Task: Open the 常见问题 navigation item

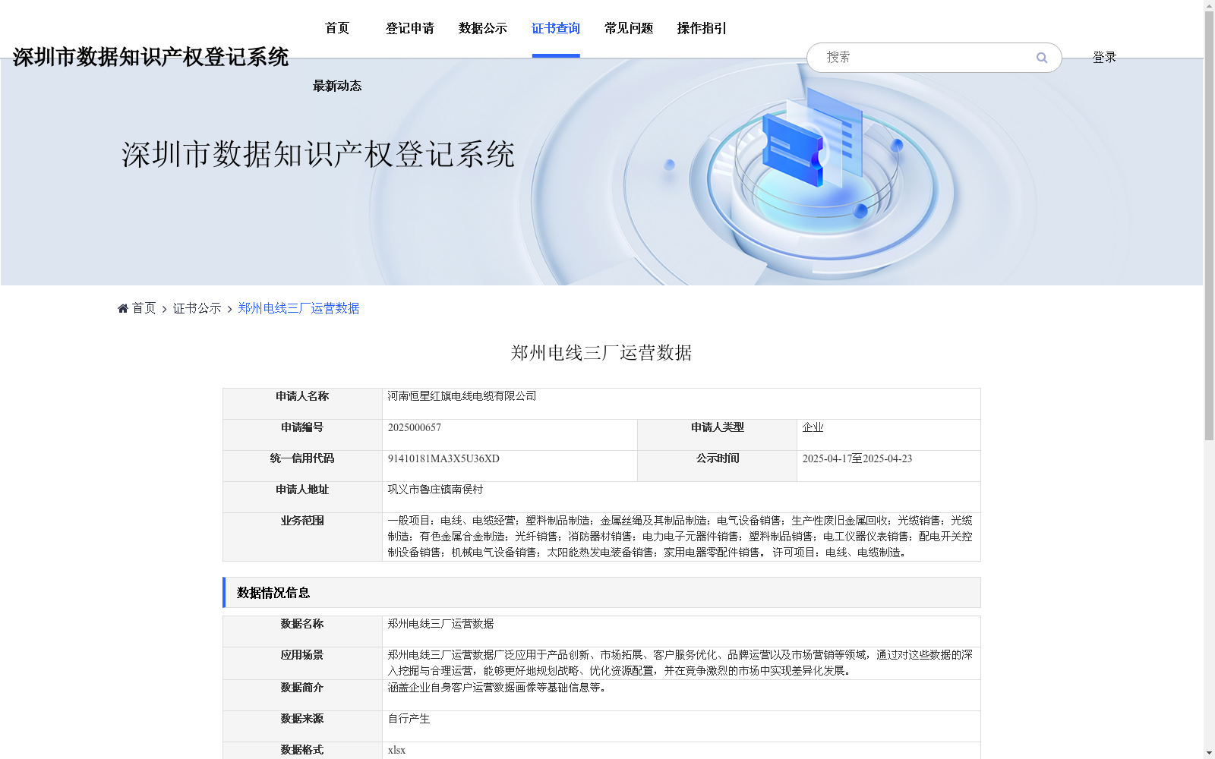Action: pos(628,29)
